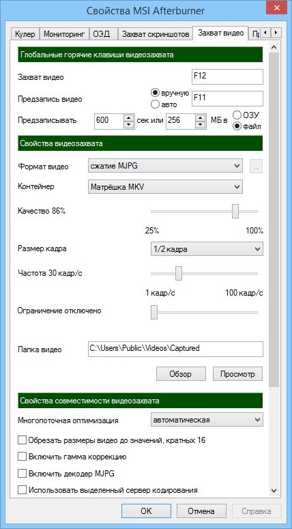Select the Захват видео tab
The width and height of the screenshot is (292, 529).
220,33
